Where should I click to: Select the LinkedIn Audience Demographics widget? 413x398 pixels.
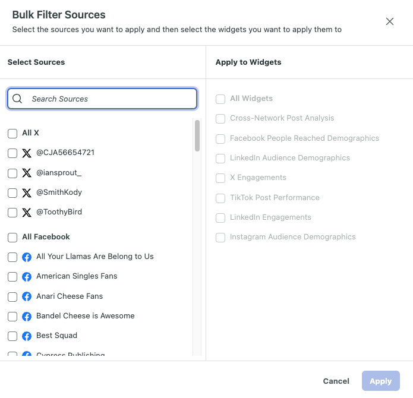220,159
